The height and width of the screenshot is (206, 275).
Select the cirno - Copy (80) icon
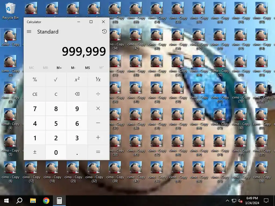[241, 119]
